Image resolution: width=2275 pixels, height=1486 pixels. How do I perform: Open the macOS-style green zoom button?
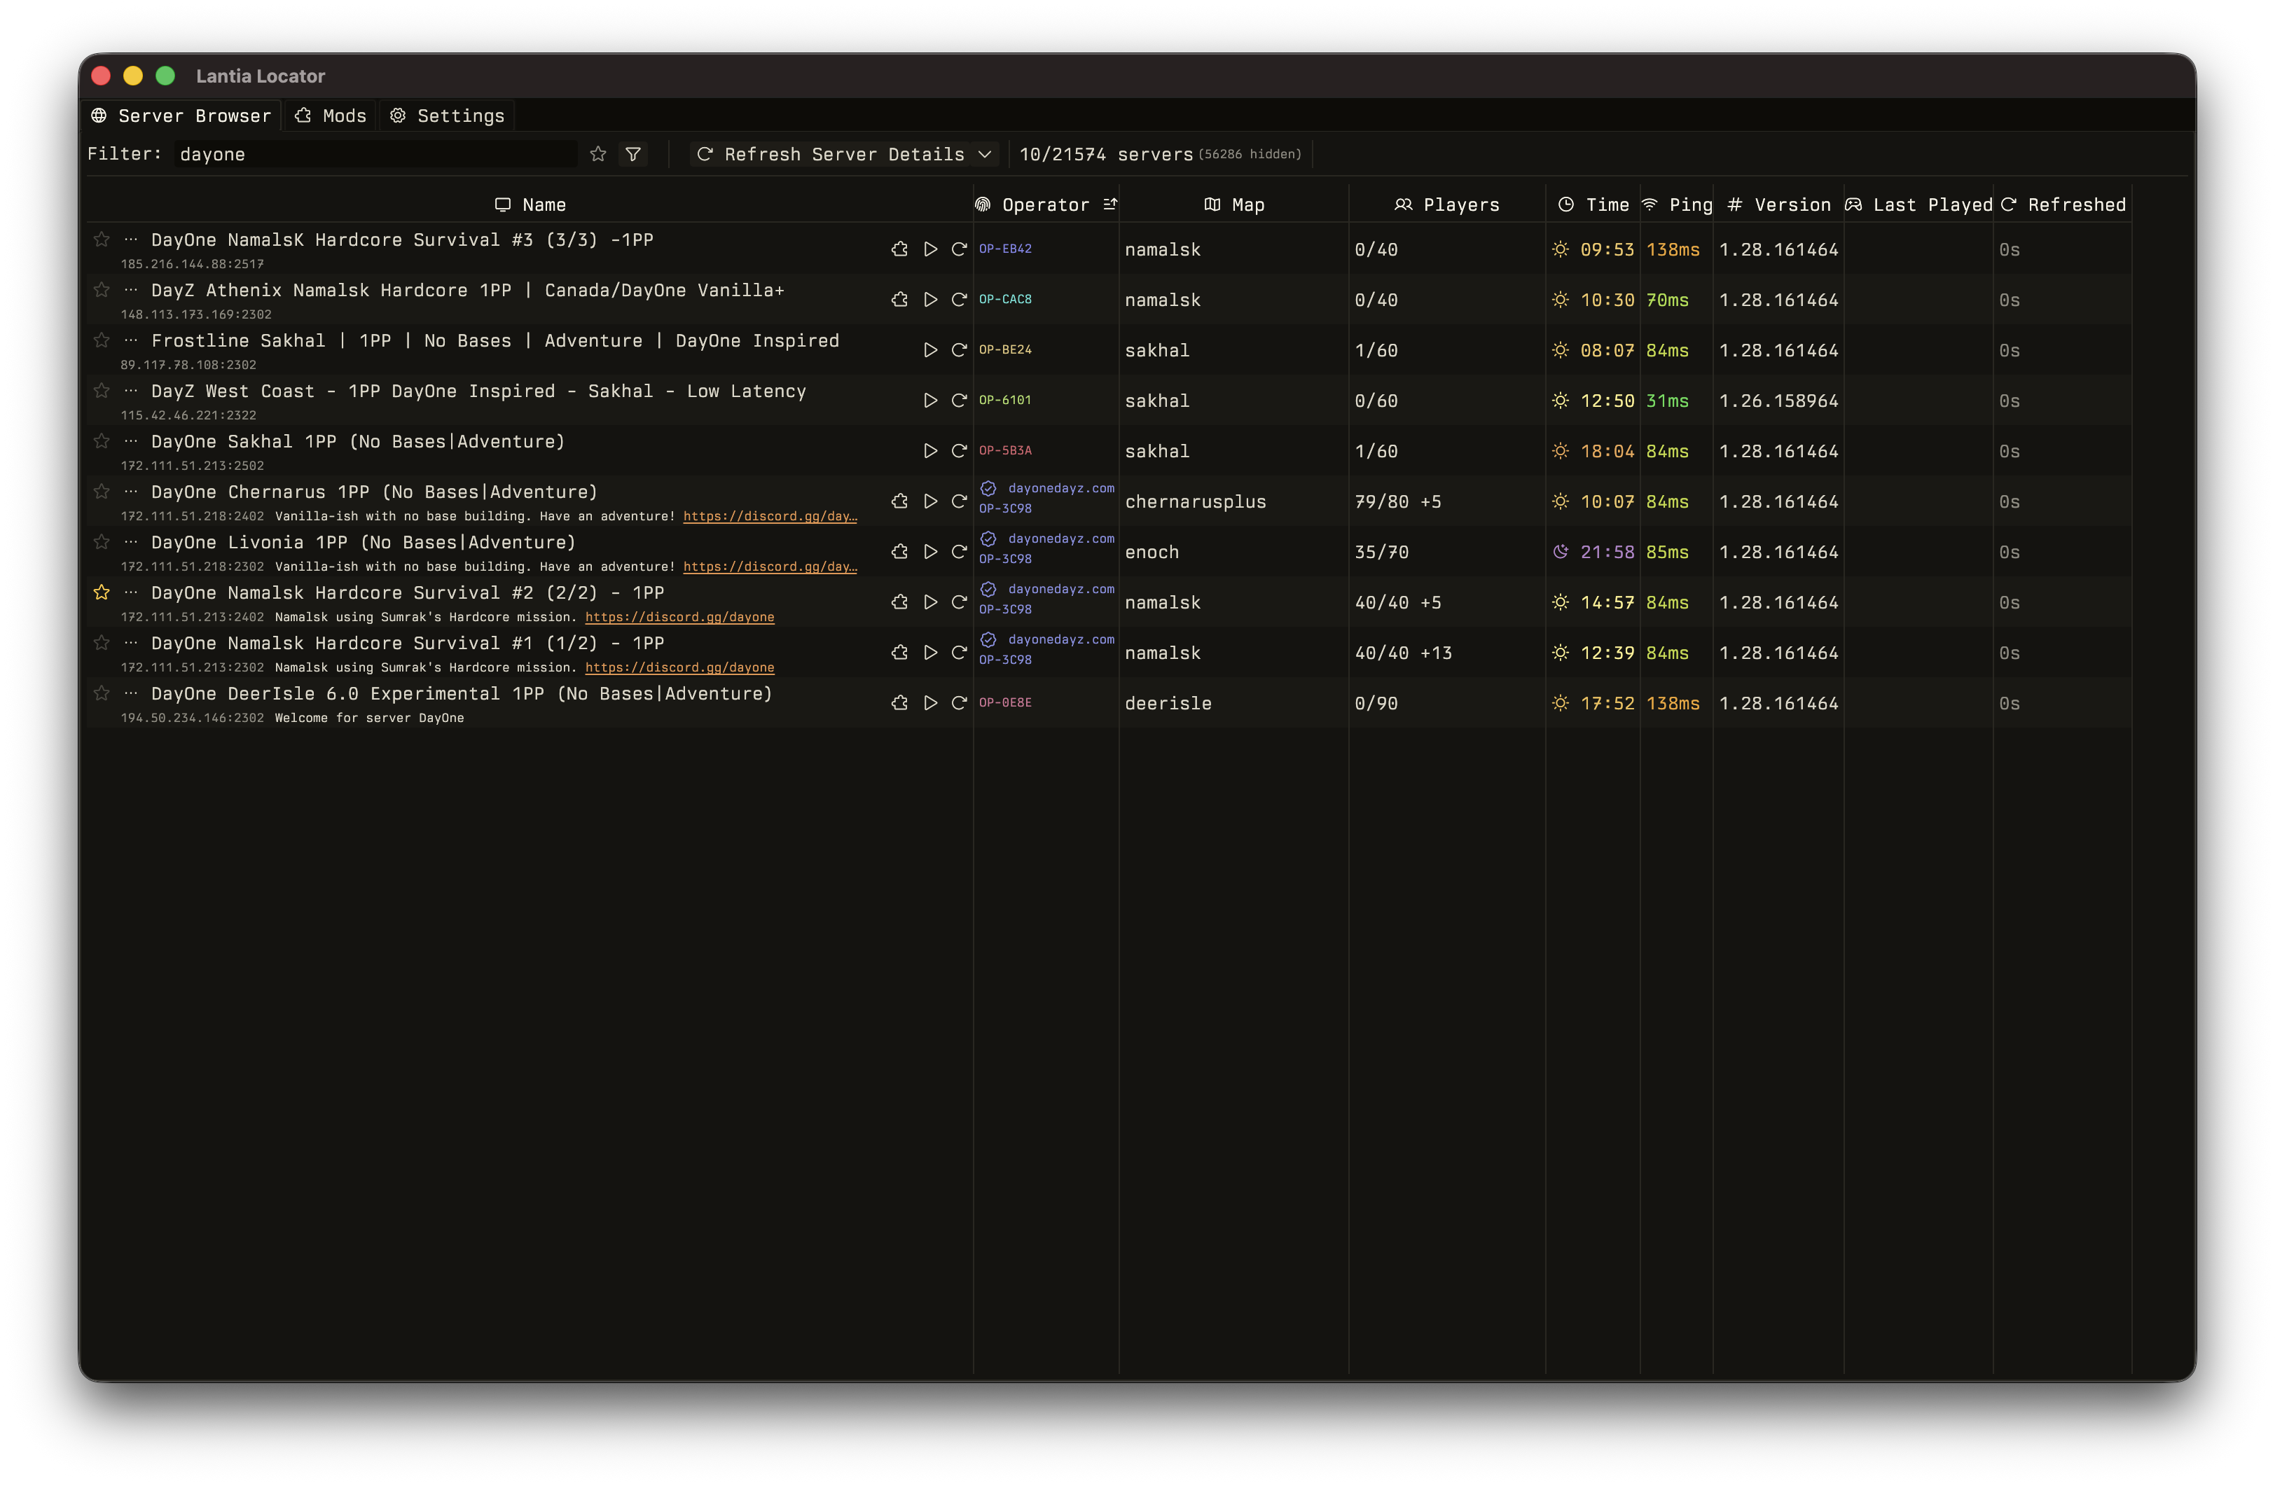point(165,76)
